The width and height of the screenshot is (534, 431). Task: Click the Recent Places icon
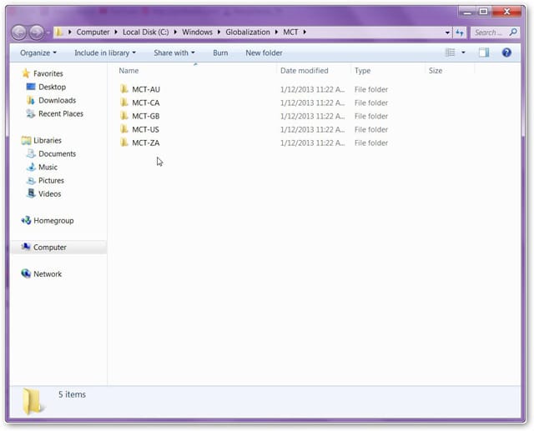pos(31,113)
